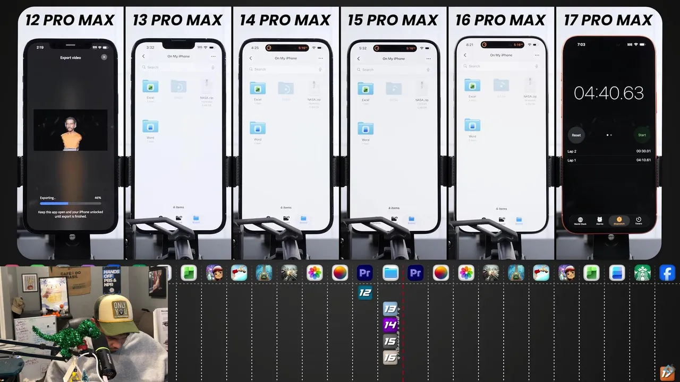Tap the video preview on 12 Pro Max

[70, 130]
